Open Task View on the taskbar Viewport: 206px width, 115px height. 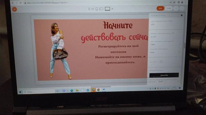point(58,91)
